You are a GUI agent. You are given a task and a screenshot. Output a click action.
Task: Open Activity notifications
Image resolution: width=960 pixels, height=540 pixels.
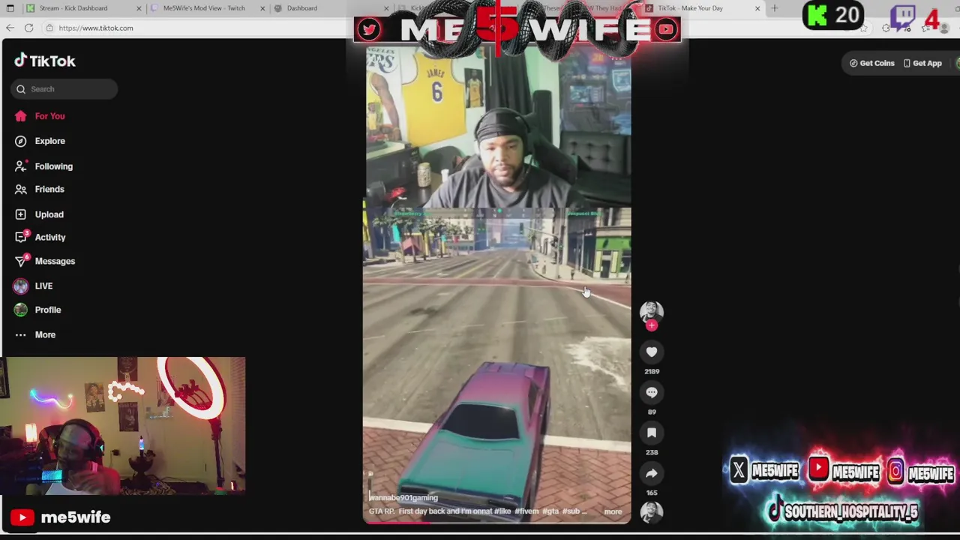point(49,237)
